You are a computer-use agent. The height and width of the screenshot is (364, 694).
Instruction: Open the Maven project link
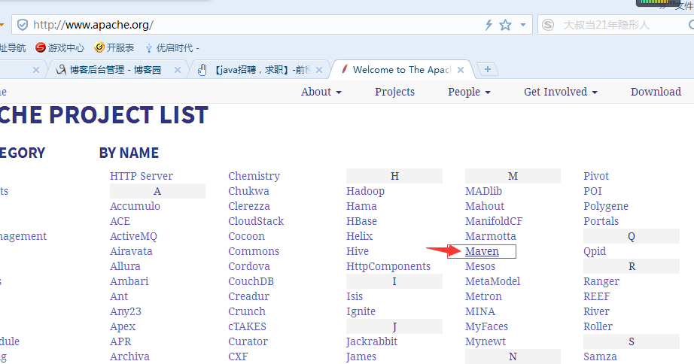pyautogui.click(x=482, y=251)
